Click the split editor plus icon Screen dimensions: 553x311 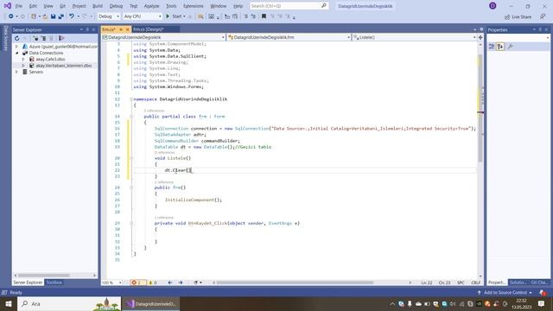tap(480, 37)
